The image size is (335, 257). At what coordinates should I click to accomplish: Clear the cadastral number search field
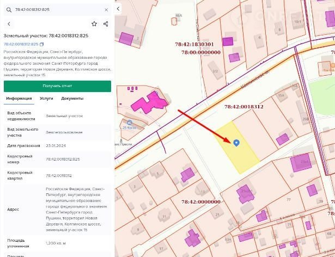106,10
